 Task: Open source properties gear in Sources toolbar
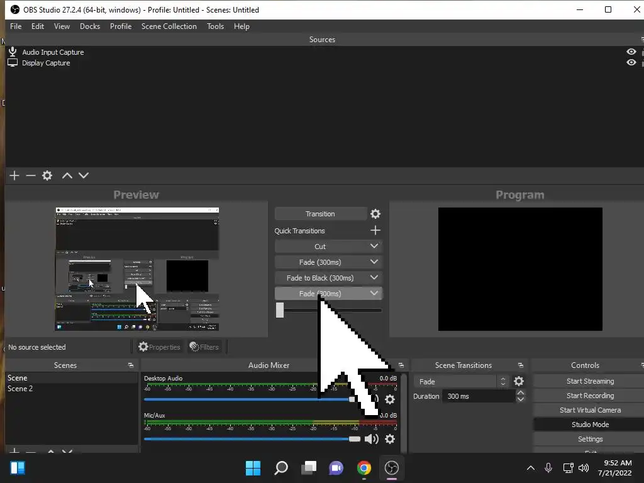[47, 176]
